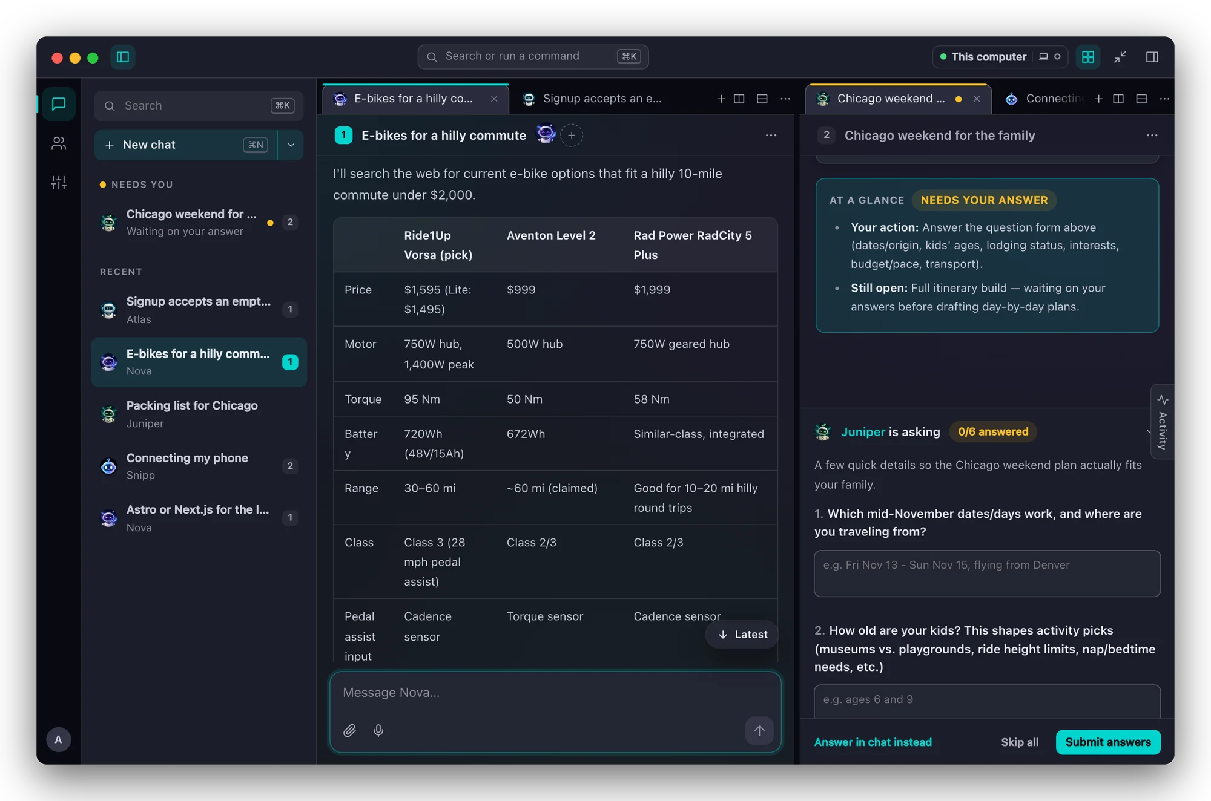Screen dimensions: 1211x801
Task: Open Packing list for Chicago chat
Action: [199, 414]
